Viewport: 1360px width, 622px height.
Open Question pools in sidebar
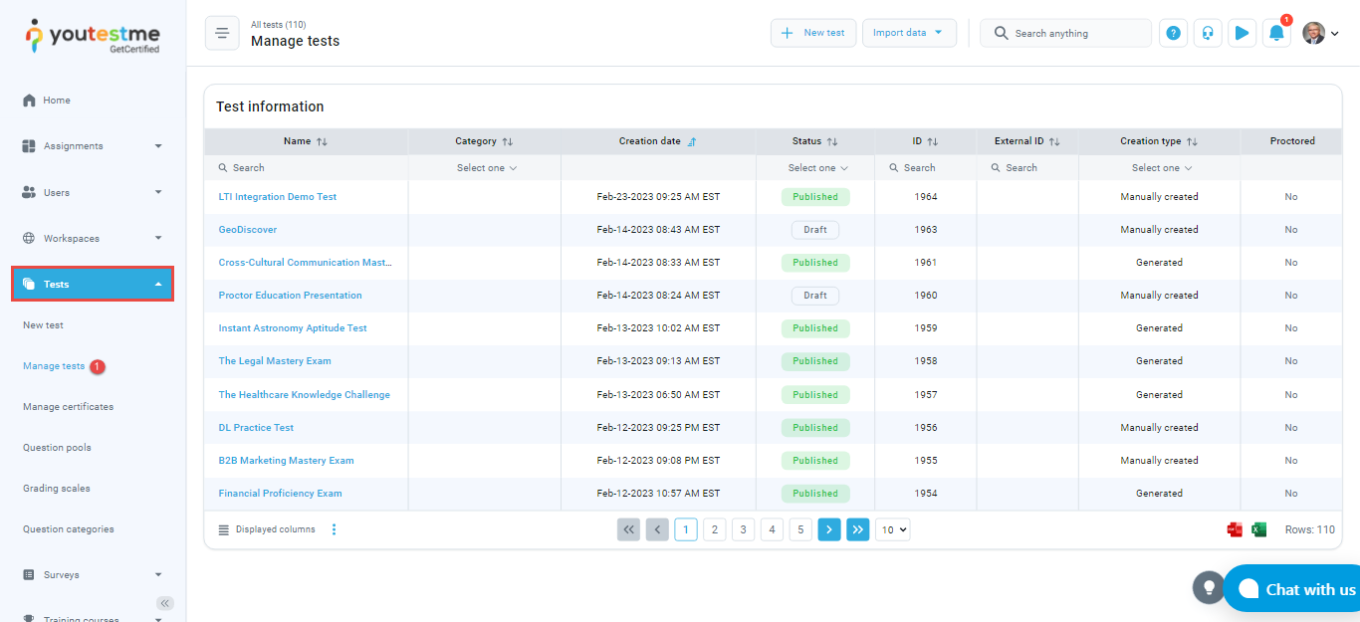coord(57,448)
